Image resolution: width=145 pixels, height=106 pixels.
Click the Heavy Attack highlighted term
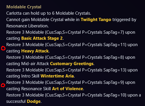pos(35,51)
